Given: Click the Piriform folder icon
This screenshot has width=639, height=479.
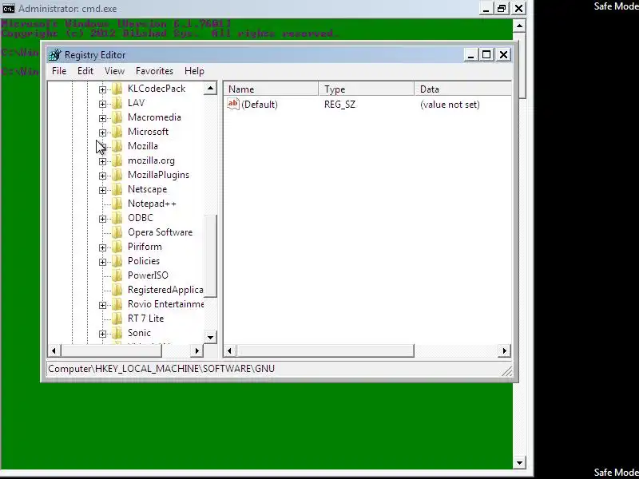Looking at the screenshot, I should 117,247.
